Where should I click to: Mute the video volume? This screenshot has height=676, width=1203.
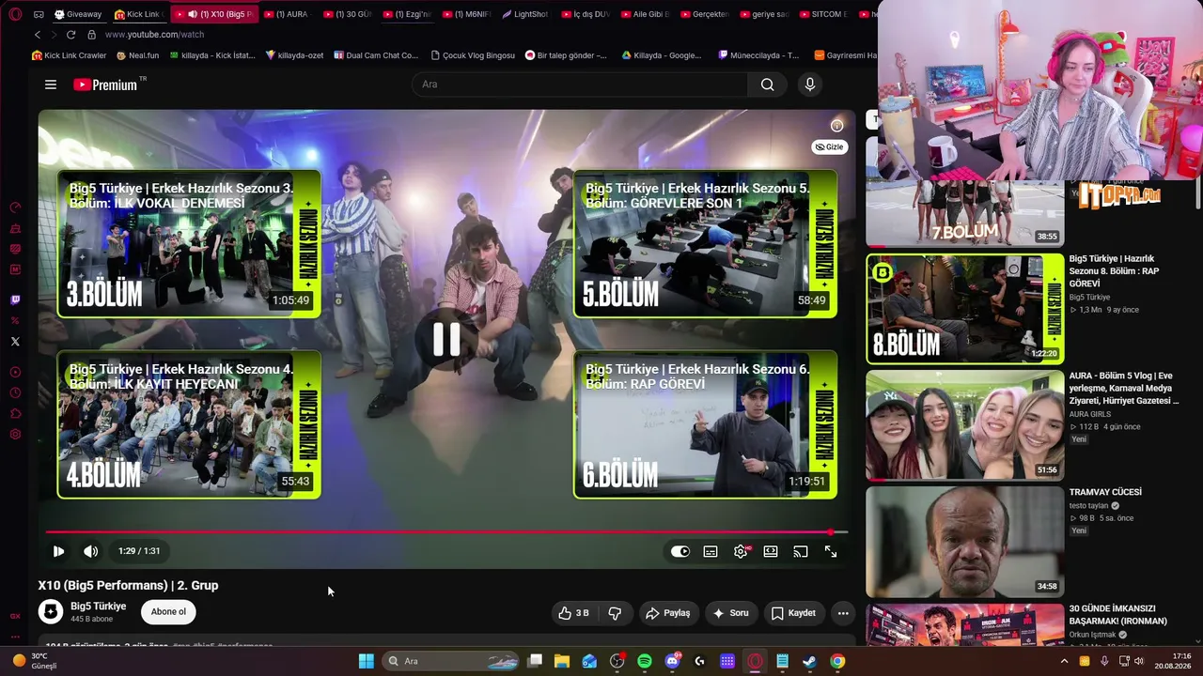(x=90, y=551)
